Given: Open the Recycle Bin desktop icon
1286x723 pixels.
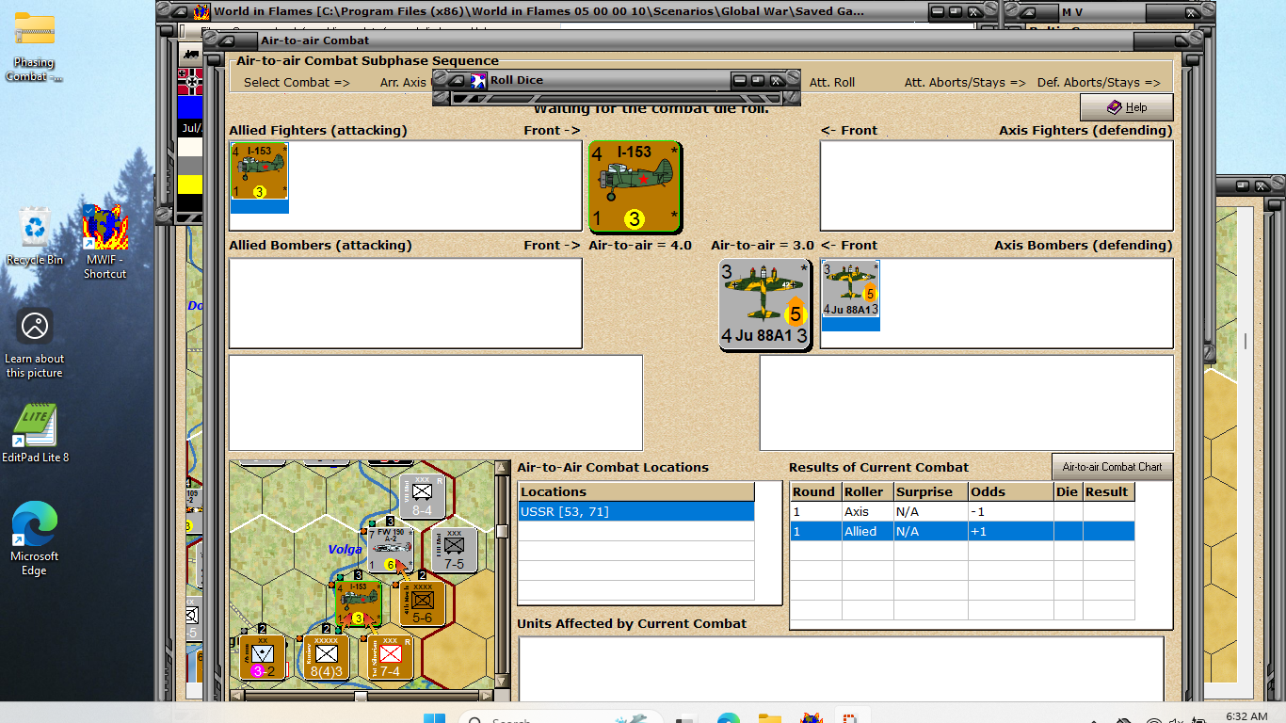Looking at the screenshot, I should tap(35, 237).
